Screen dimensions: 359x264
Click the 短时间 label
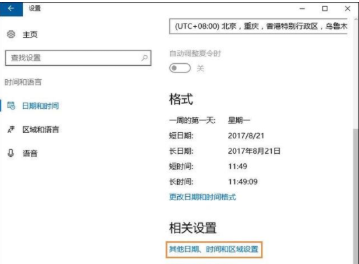pyautogui.click(x=181, y=167)
